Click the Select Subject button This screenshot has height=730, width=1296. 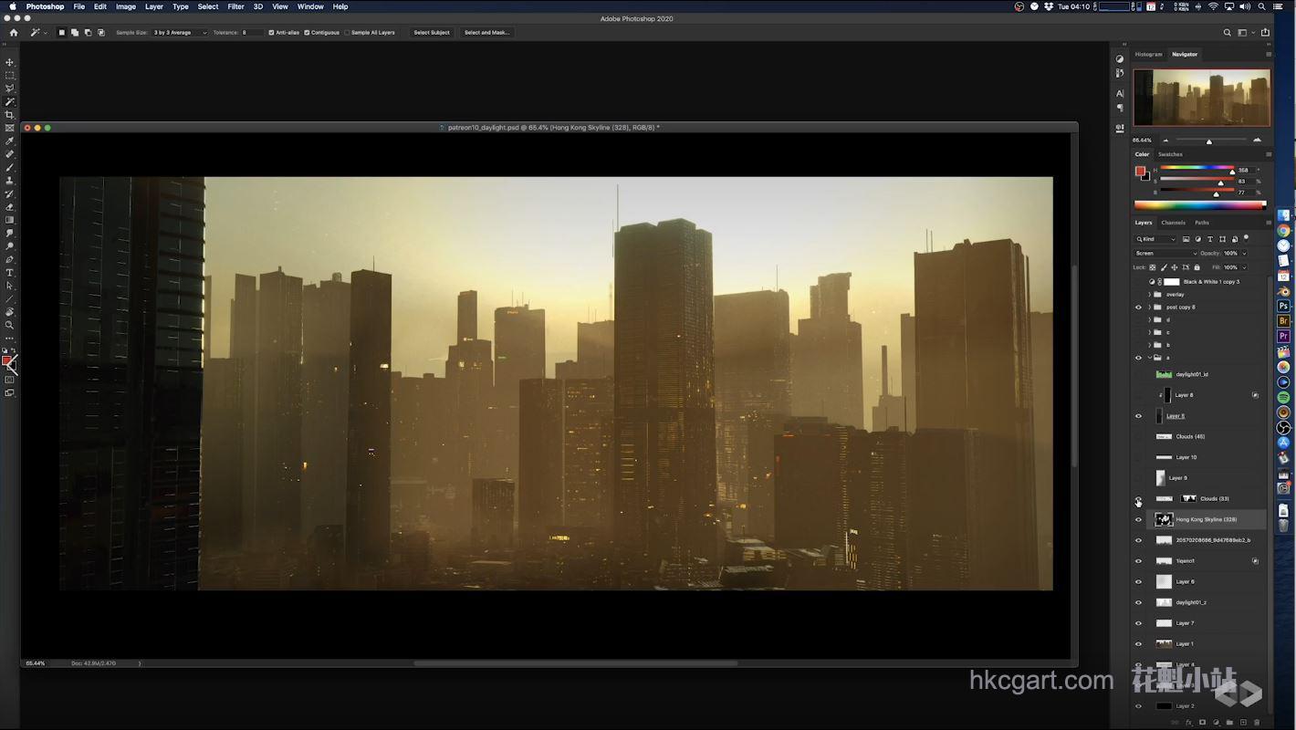432,32
